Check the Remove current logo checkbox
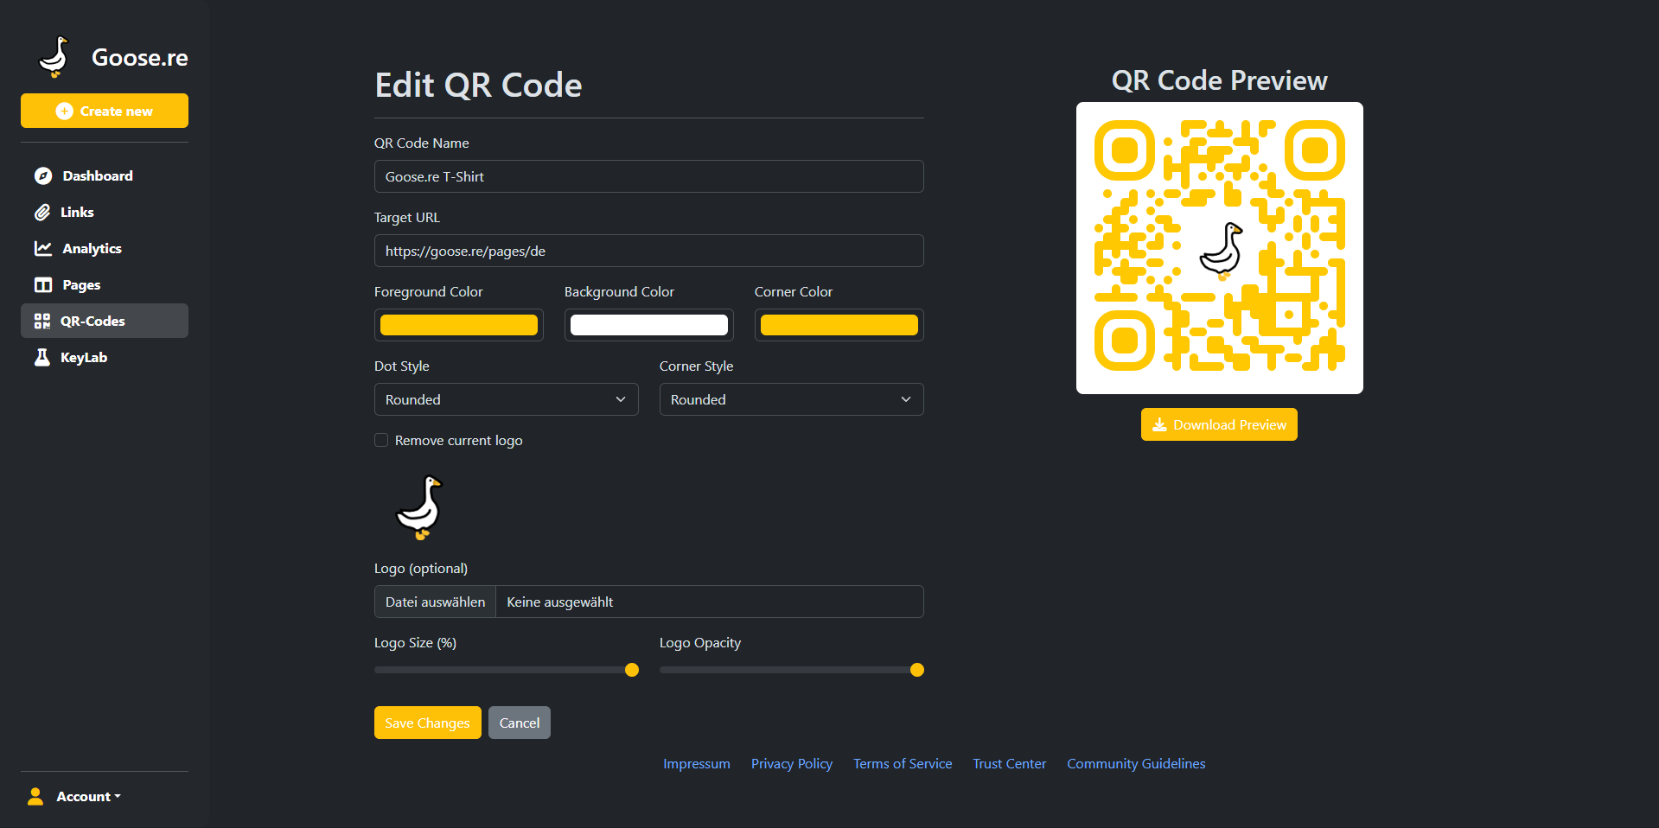This screenshot has height=828, width=1659. point(380,440)
